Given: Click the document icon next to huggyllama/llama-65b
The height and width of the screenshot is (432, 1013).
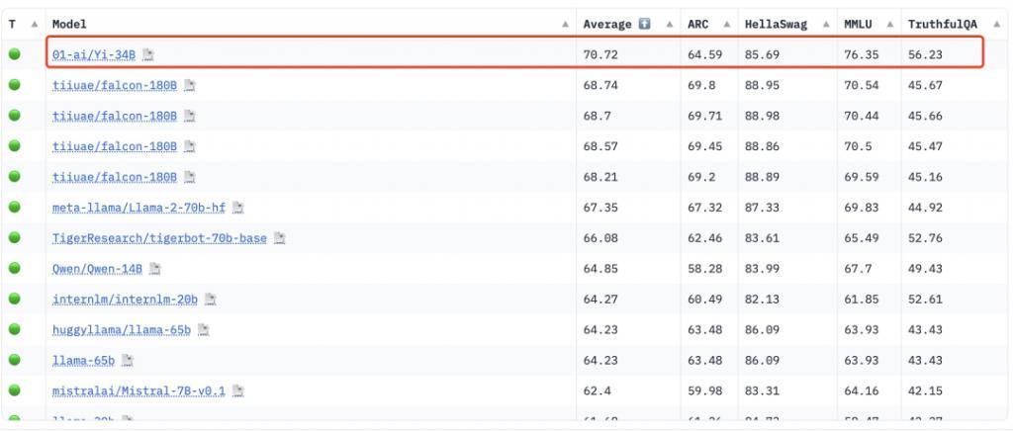Looking at the screenshot, I should [x=204, y=330].
